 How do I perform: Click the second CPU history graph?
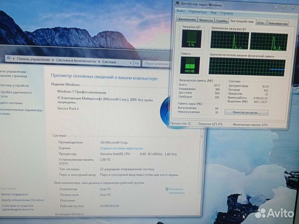click(x=269, y=42)
